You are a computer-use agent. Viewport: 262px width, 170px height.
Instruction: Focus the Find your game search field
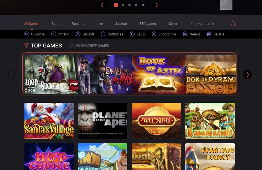[208, 23]
